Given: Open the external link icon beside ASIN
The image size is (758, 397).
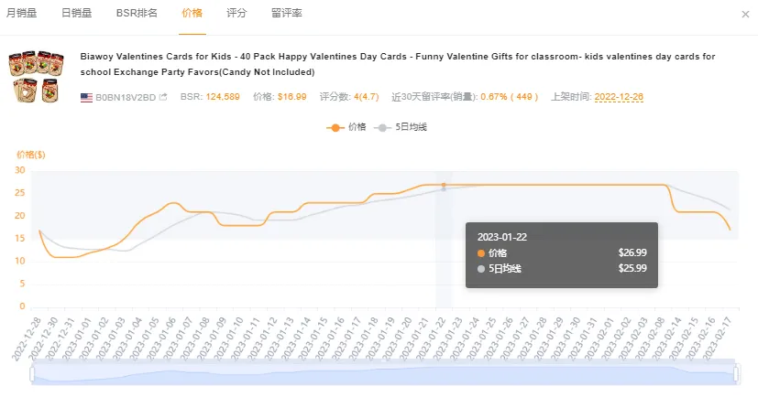Looking at the screenshot, I should [163, 97].
